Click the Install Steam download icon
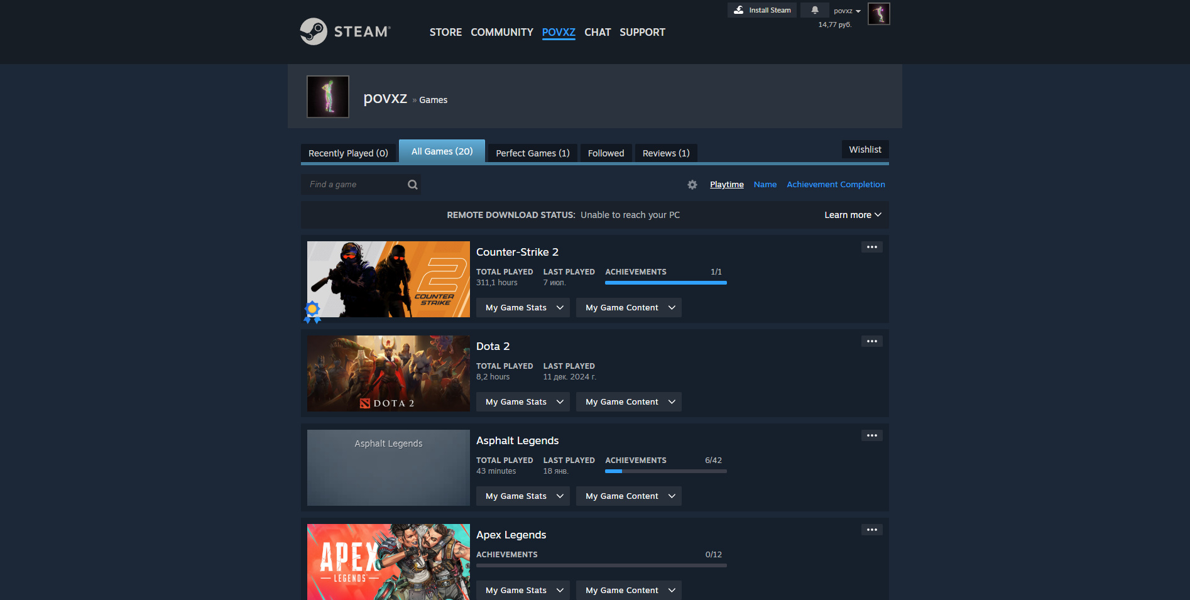Screen dimensions: 1190x600 [739, 10]
